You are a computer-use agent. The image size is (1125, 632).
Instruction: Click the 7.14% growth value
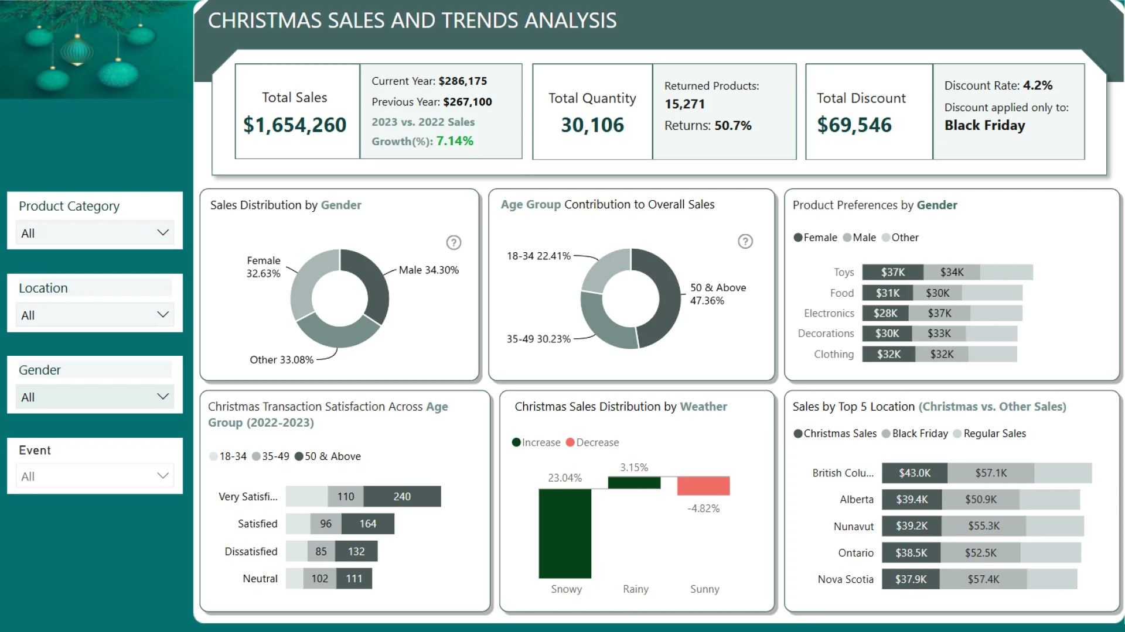pyautogui.click(x=455, y=141)
